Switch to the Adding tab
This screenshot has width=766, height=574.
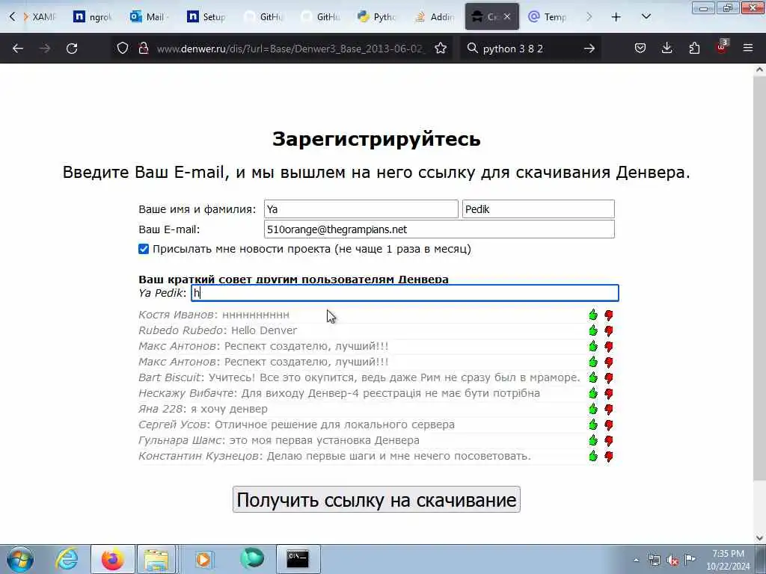(434, 16)
